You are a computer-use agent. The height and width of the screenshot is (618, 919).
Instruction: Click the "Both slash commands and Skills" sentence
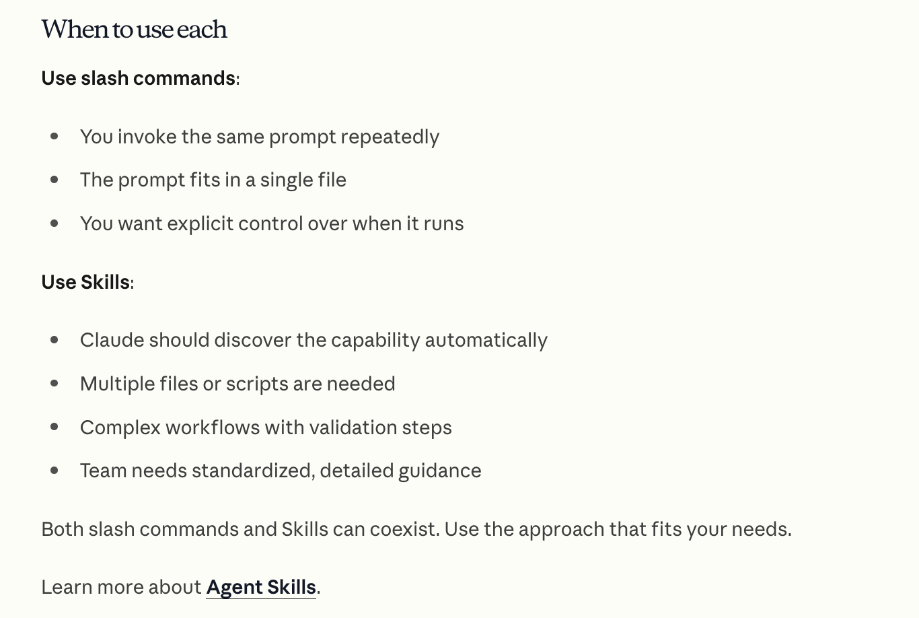click(x=416, y=529)
